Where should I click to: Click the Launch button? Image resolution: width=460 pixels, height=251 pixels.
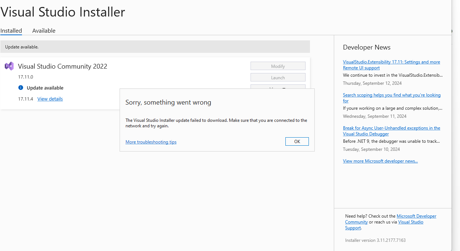278,77
